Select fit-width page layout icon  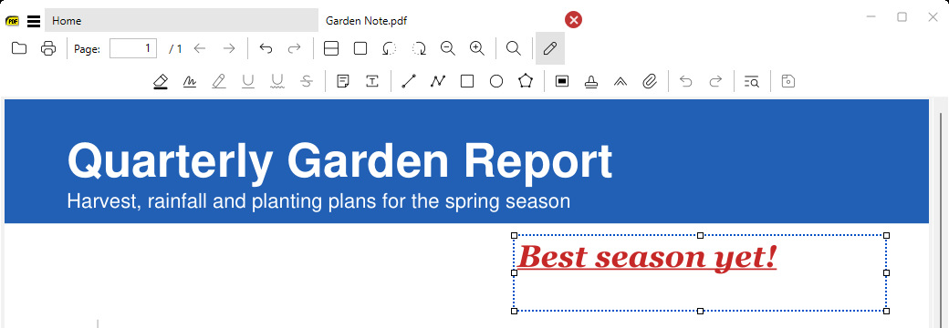pyautogui.click(x=331, y=49)
